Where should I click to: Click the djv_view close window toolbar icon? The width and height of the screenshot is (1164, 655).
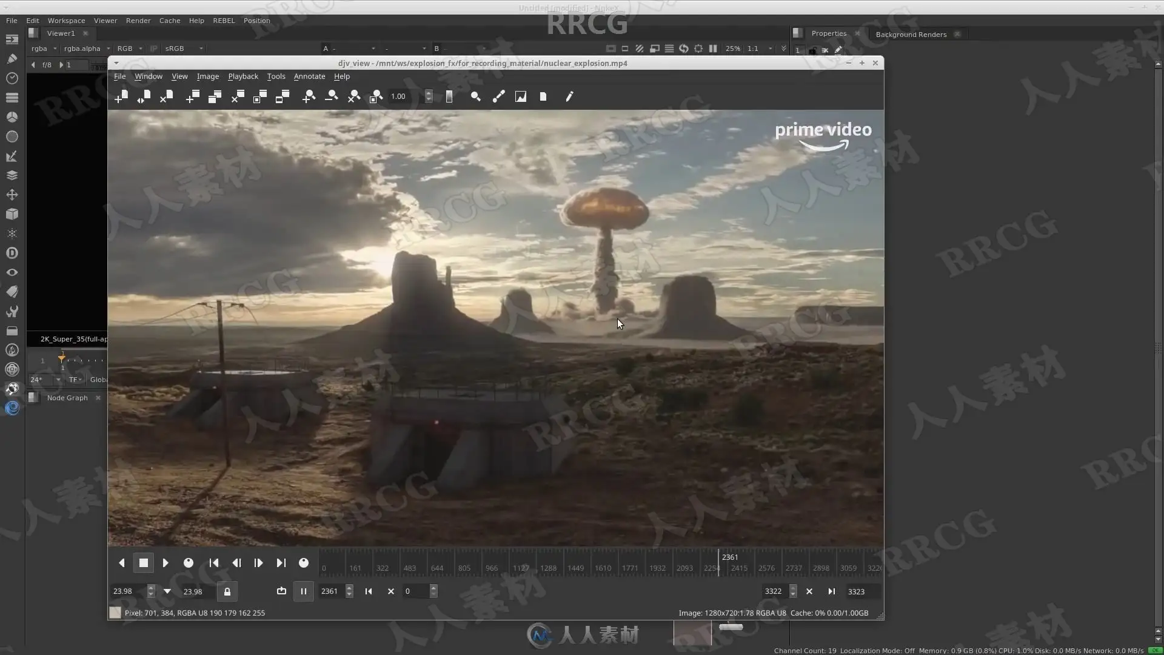(x=237, y=96)
